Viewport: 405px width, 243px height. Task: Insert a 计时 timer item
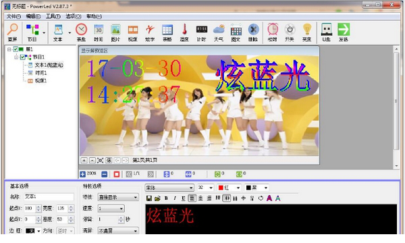click(201, 32)
